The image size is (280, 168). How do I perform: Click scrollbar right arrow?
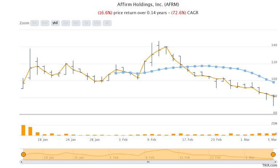point(275,161)
